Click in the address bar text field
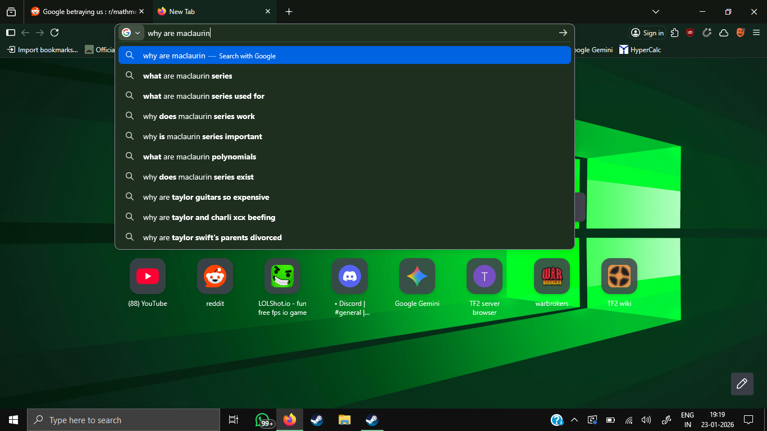This screenshot has height=431, width=767. tap(350, 33)
